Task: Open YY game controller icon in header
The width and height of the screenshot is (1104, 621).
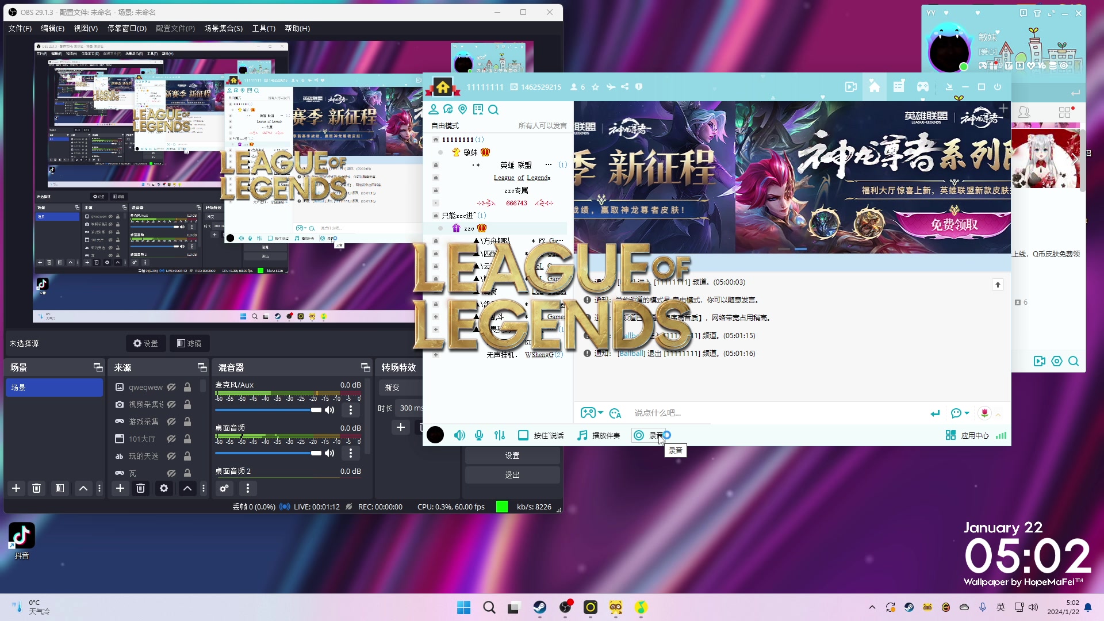Action: 923,87
